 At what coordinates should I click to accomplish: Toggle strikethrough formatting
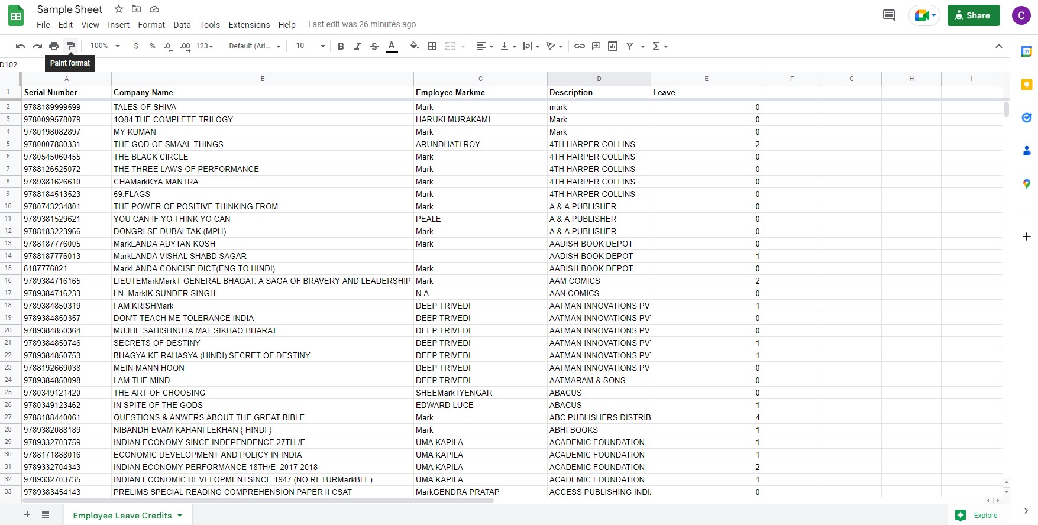tap(374, 46)
